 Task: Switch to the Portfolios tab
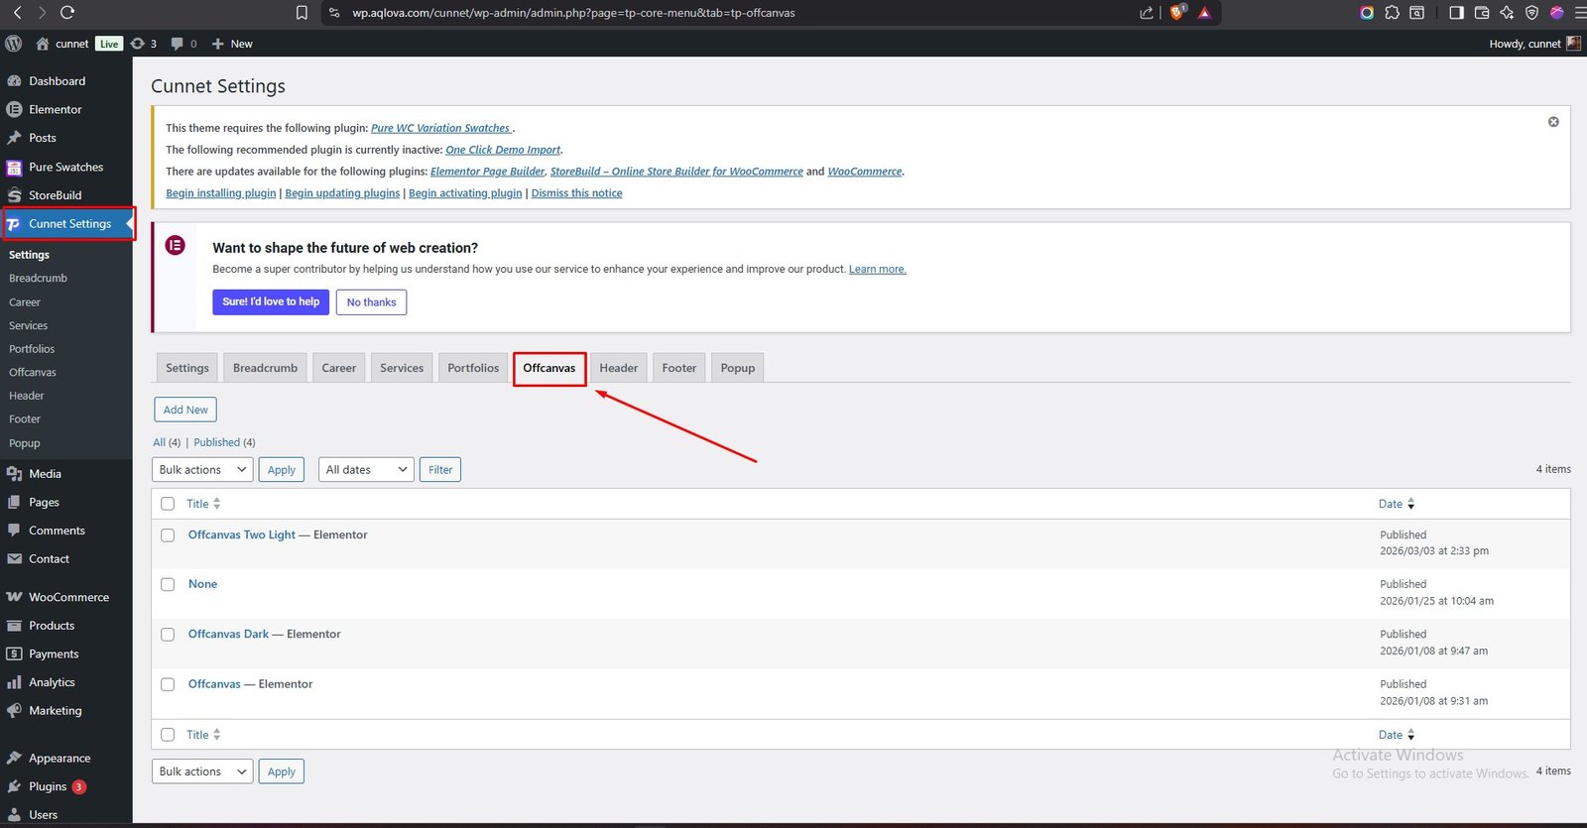tap(473, 368)
